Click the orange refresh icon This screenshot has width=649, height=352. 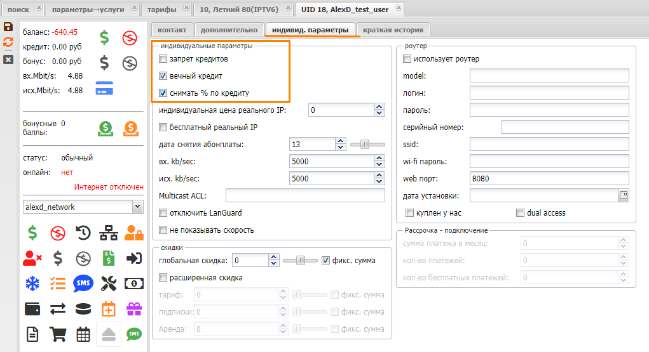[x=8, y=42]
